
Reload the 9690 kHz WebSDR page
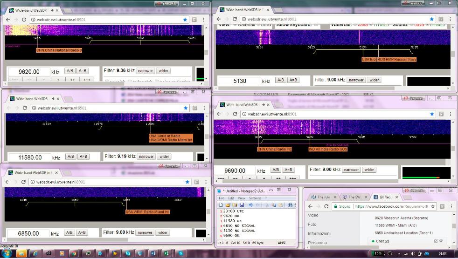pos(235,114)
